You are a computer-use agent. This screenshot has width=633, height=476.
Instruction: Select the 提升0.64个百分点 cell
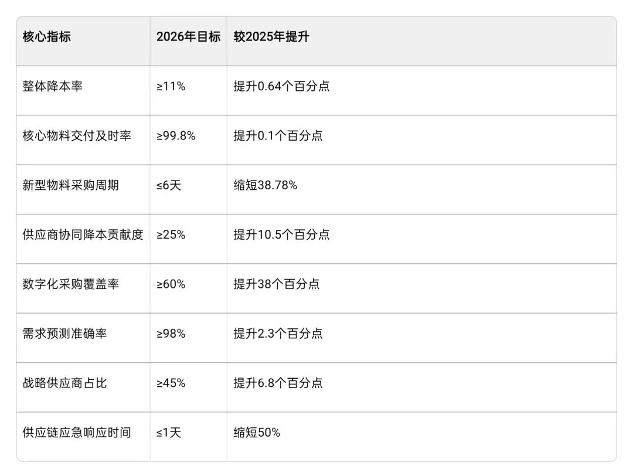tap(281, 87)
